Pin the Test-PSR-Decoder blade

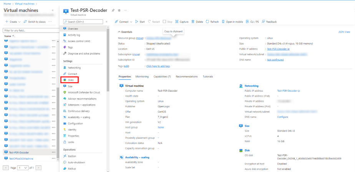tap(113, 10)
